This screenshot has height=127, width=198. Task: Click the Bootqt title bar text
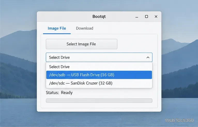(99, 16)
